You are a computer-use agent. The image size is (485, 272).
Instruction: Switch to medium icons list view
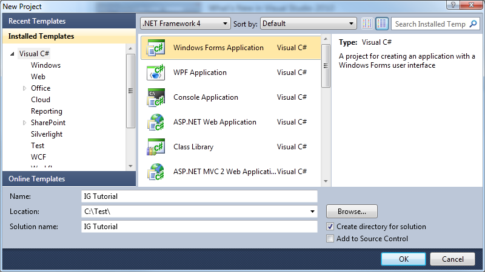pos(382,24)
